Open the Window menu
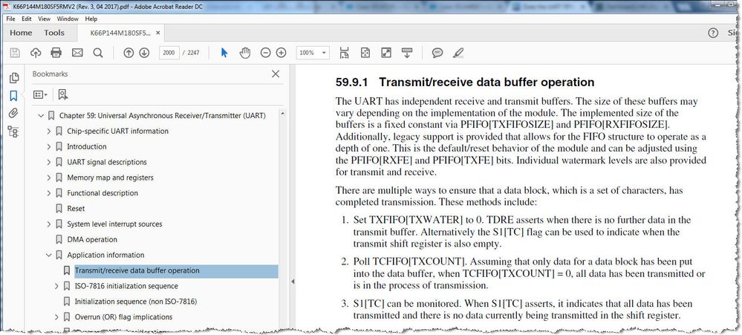 (x=68, y=19)
